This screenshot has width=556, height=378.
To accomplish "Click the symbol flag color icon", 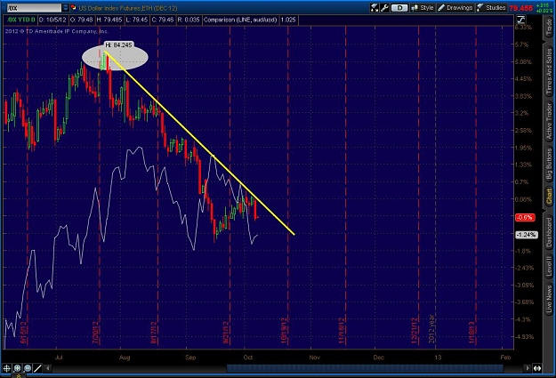I will (x=74, y=8).
